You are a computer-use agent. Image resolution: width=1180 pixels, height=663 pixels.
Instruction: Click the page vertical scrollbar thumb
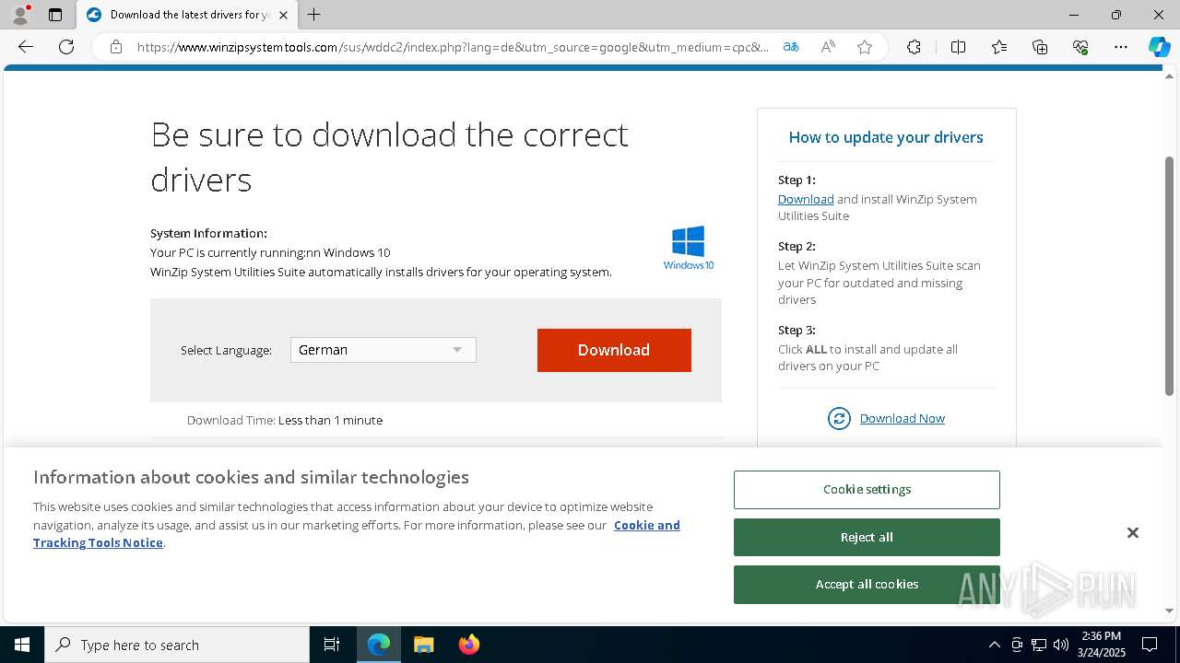(x=1169, y=276)
